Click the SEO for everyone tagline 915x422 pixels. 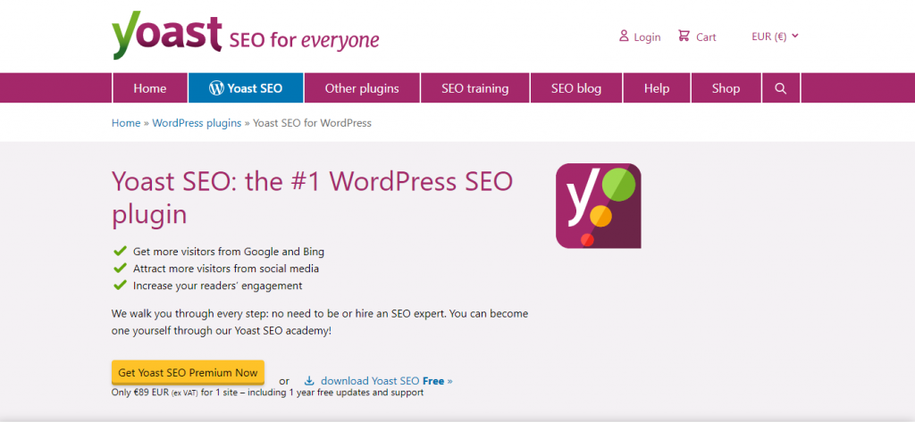[x=304, y=40]
